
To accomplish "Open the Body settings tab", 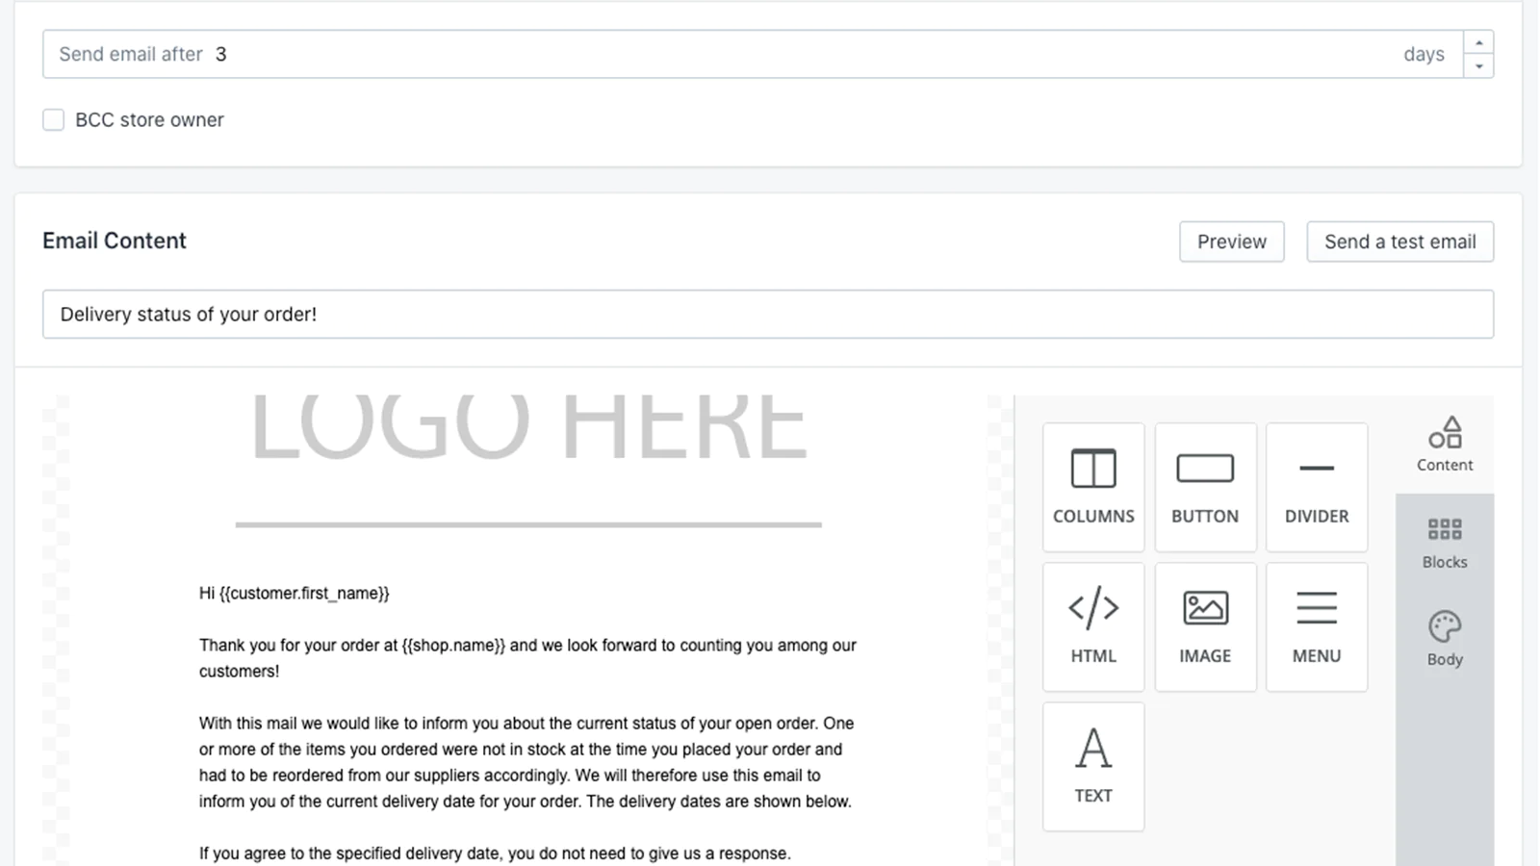I will point(1444,639).
